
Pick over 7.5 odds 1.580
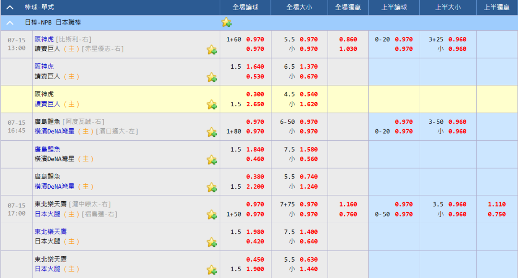click(x=309, y=149)
